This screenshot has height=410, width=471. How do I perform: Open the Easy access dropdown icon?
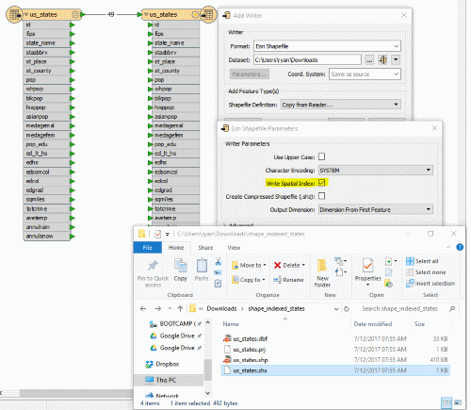pyautogui.click(x=341, y=272)
